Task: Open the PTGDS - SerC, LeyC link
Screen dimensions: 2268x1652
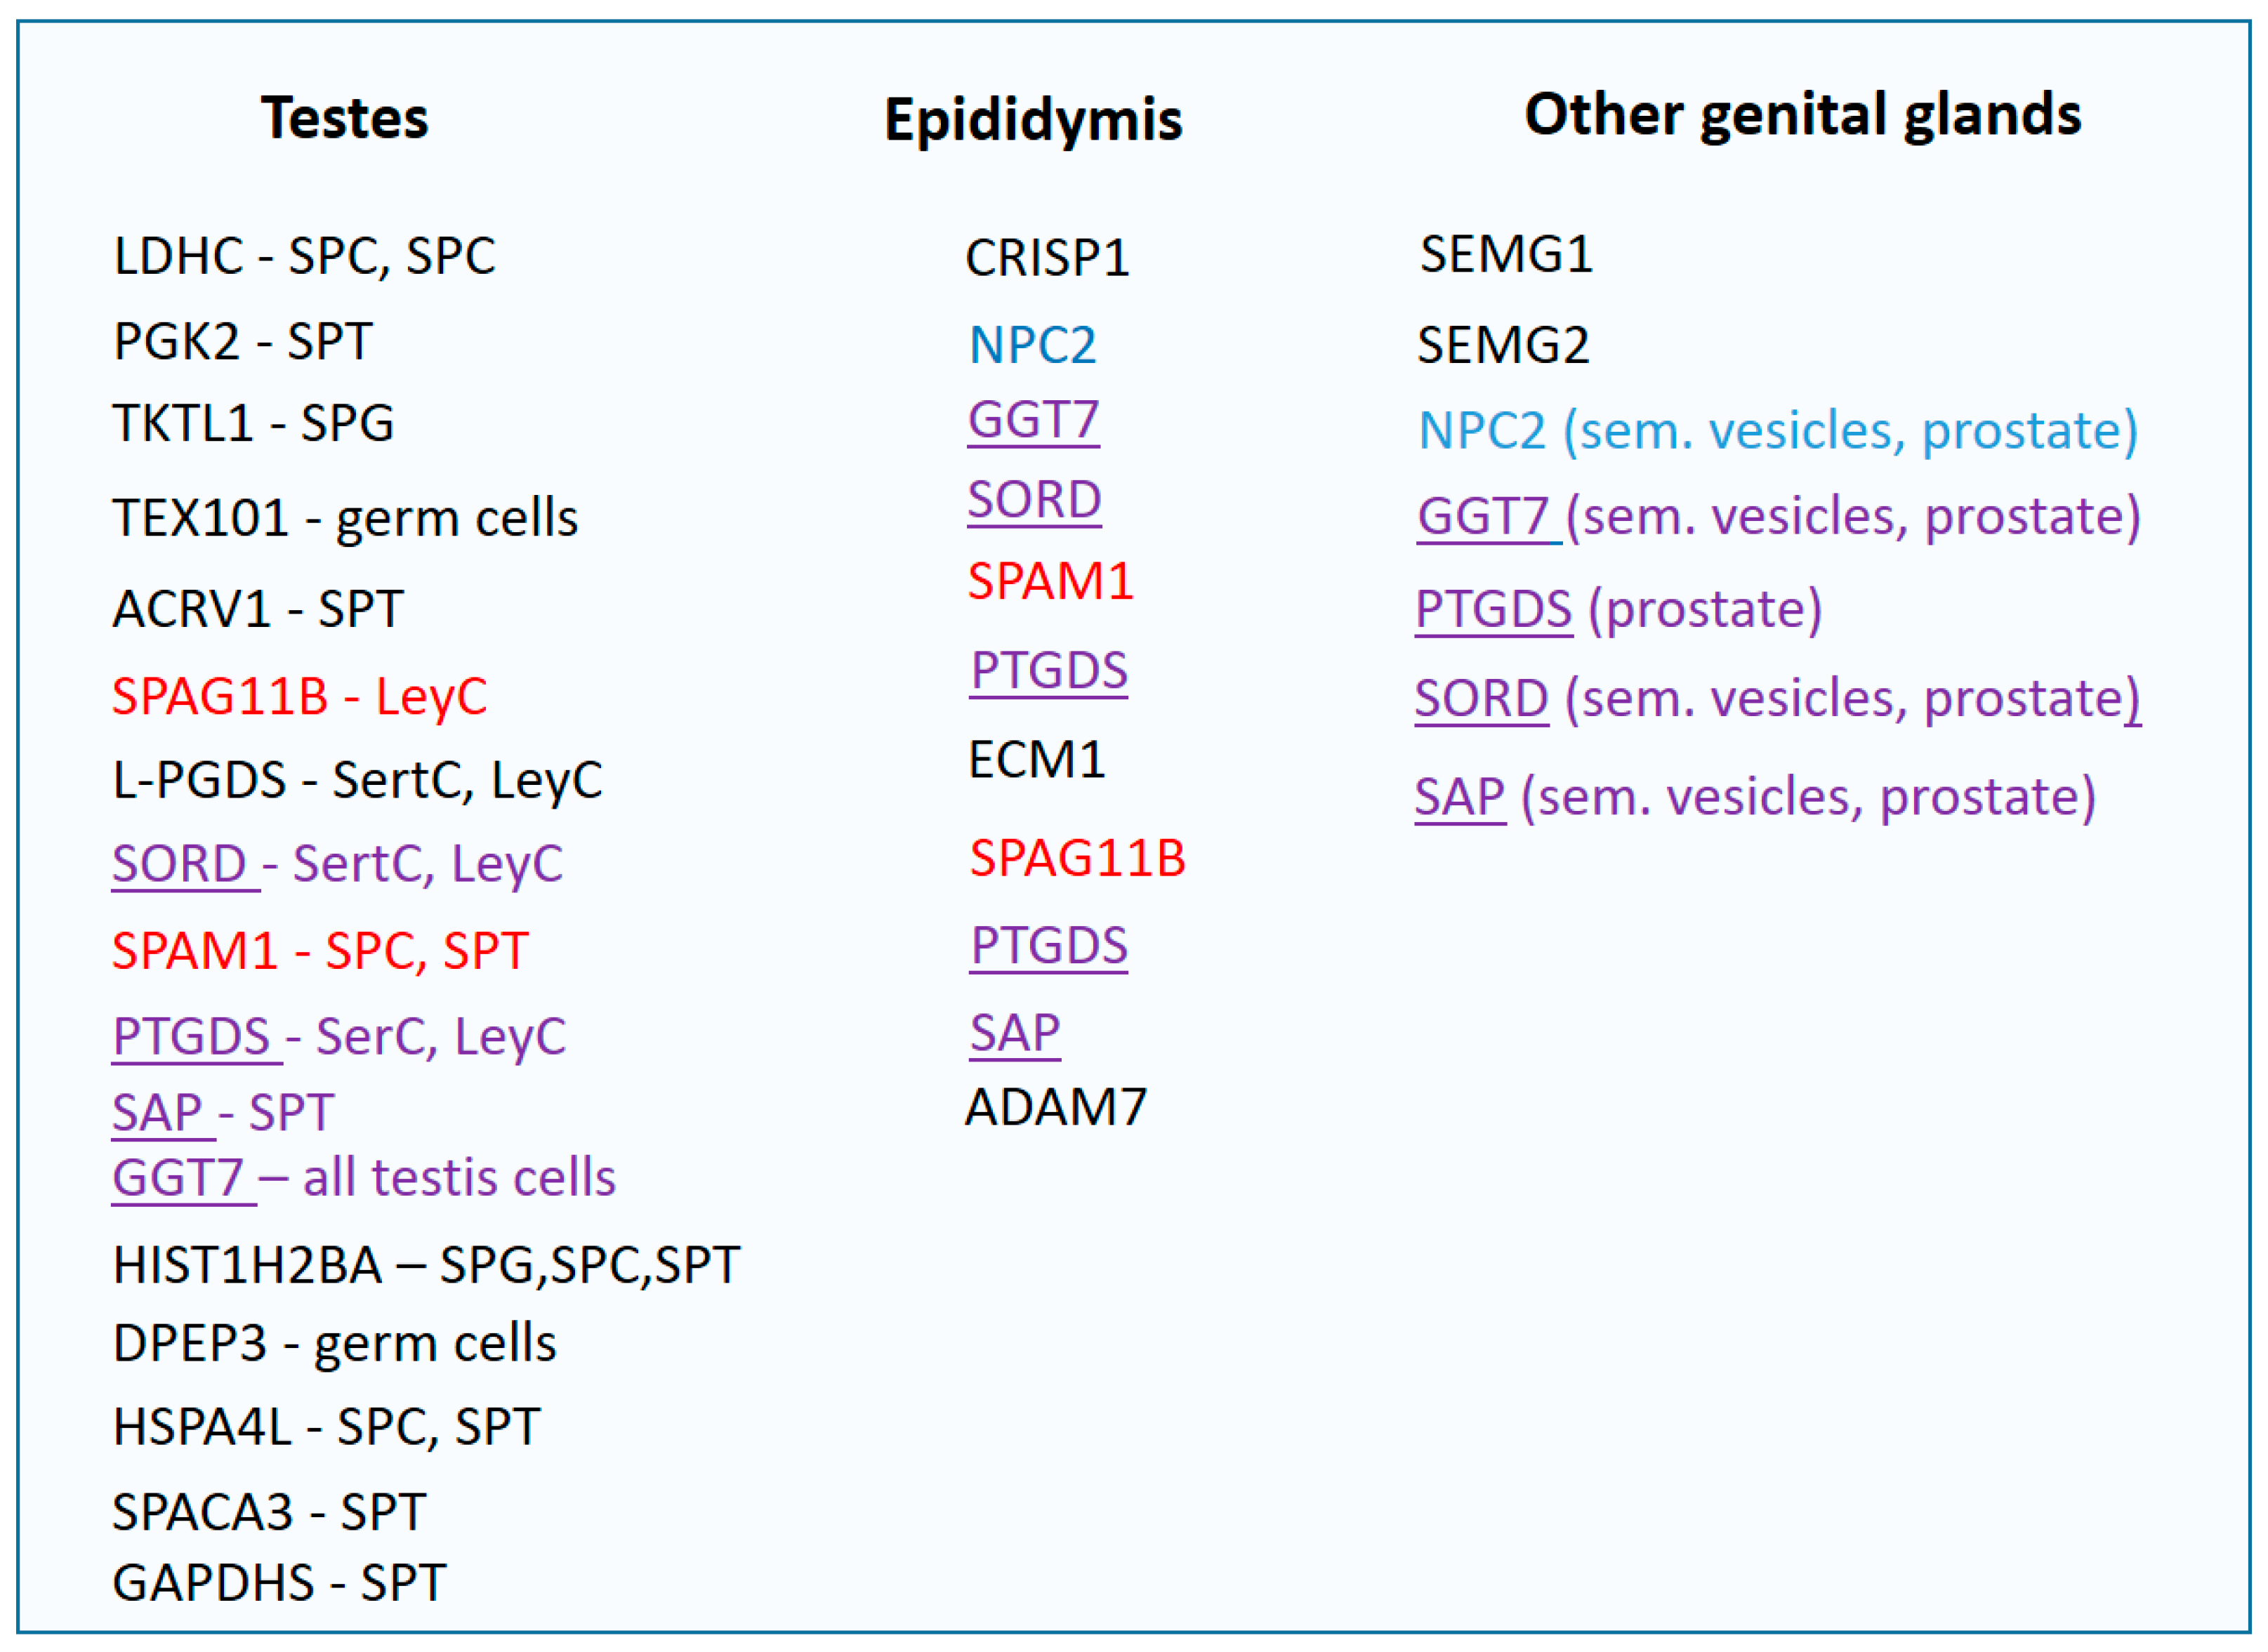Action: click(x=191, y=1036)
